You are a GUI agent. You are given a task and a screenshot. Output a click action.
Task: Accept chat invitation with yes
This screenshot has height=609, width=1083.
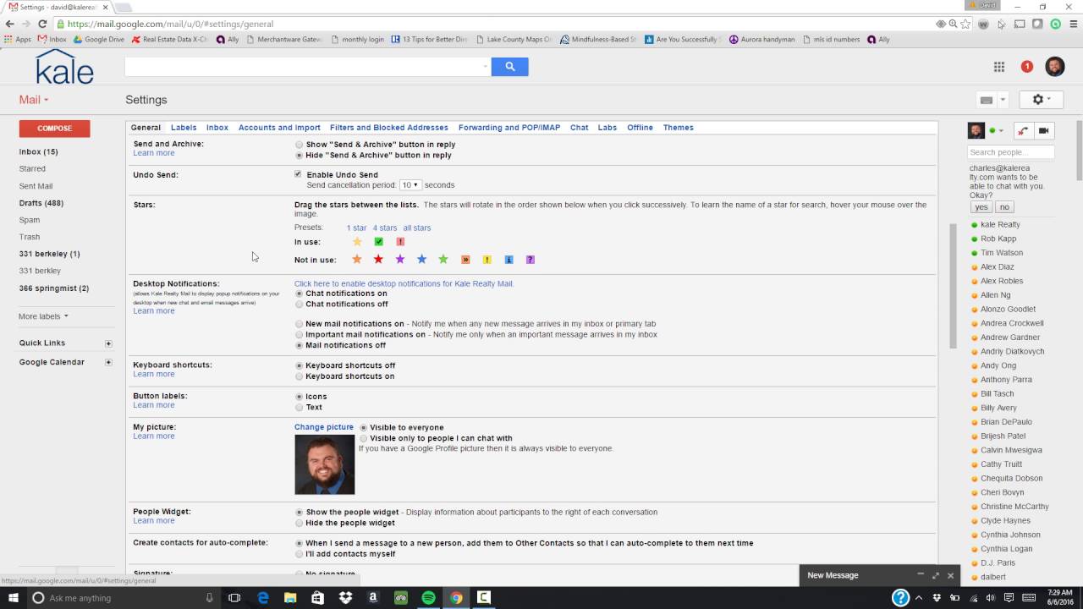(981, 207)
